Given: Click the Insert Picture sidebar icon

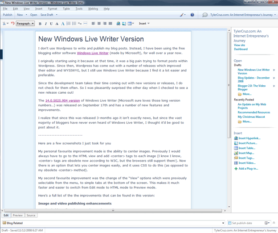Looking at the screenshot, I should pyautogui.click(x=236, y=143).
